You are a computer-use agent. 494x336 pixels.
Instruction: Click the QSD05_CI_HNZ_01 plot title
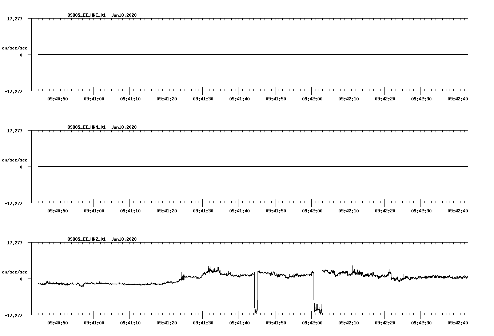tap(102, 239)
